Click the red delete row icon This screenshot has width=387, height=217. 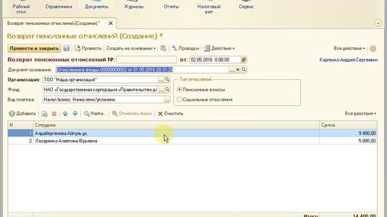coord(54,113)
